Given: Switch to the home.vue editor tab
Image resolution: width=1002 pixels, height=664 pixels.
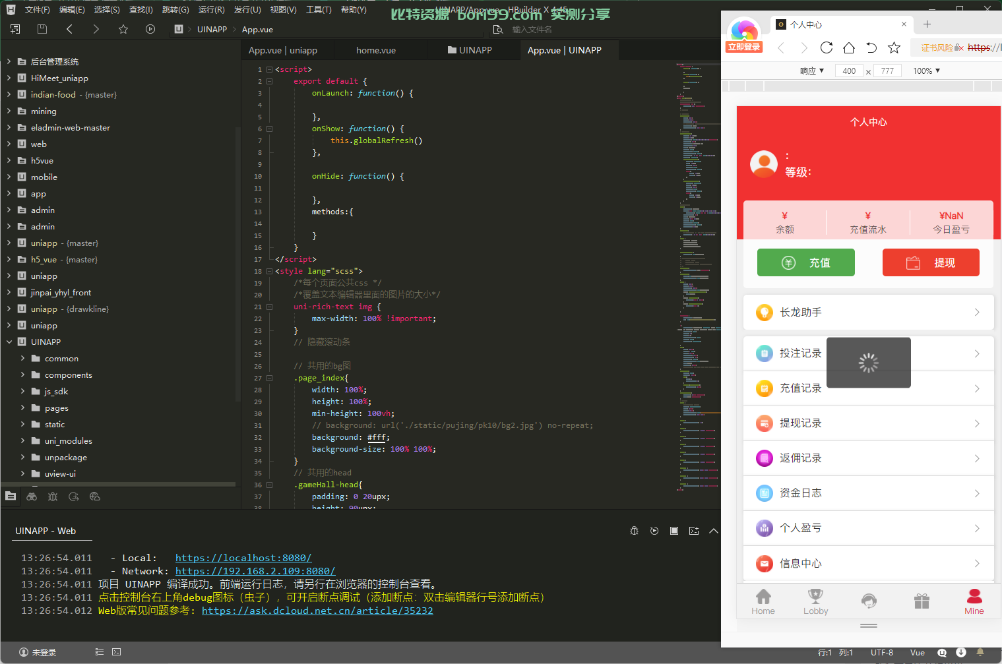Looking at the screenshot, I should click(376, 50).
